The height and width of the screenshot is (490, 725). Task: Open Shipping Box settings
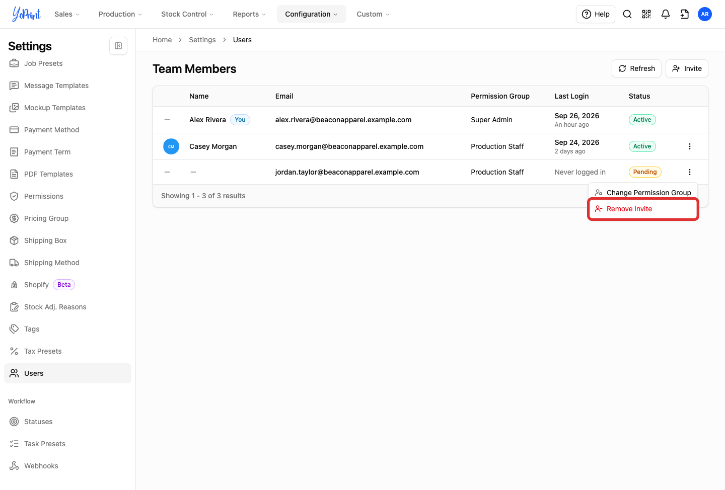coord(67,240)
